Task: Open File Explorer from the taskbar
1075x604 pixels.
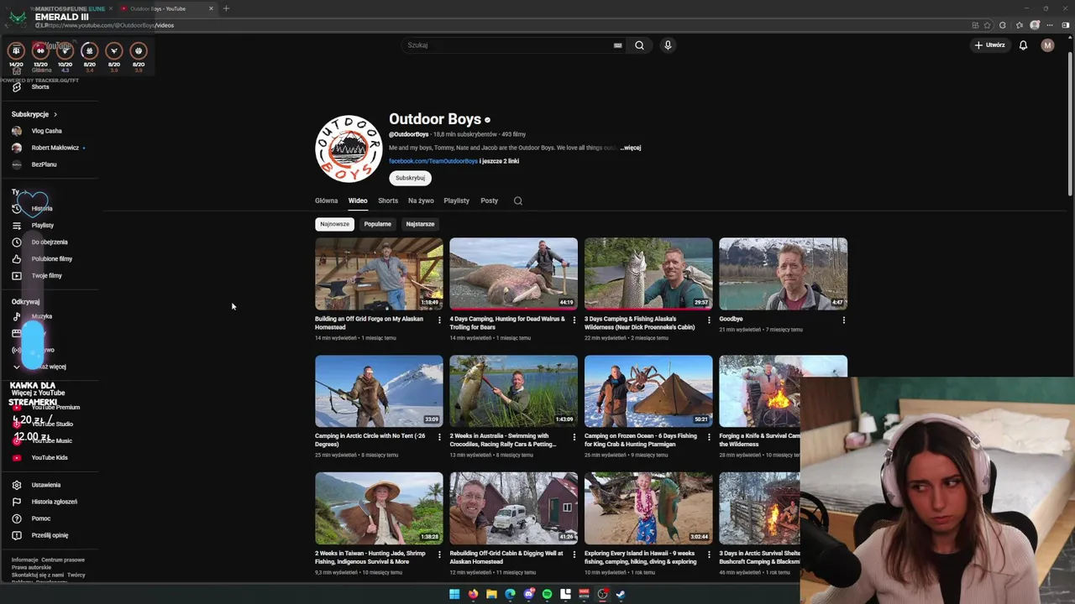Action: point(491,594)
